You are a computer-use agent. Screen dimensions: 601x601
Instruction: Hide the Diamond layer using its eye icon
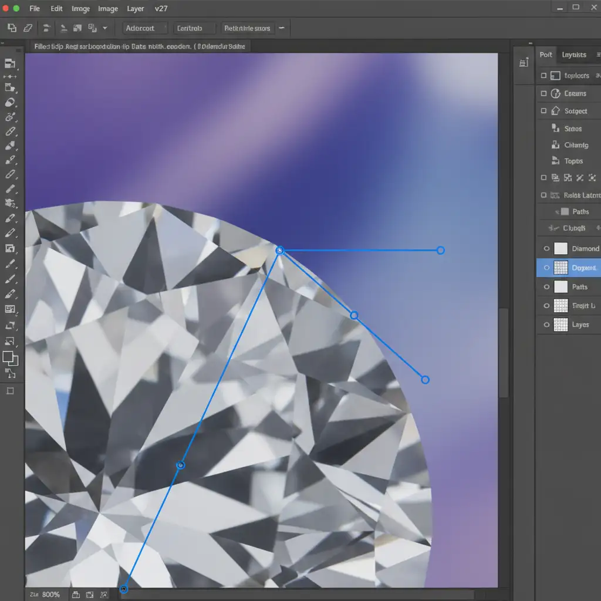click(546, 249)
